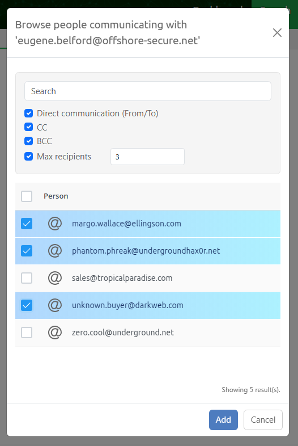Uncheck phantom.phreak@undergroundhax0r.net checkbox
This screenshot has height=446, width=298.
coord(27,251)
